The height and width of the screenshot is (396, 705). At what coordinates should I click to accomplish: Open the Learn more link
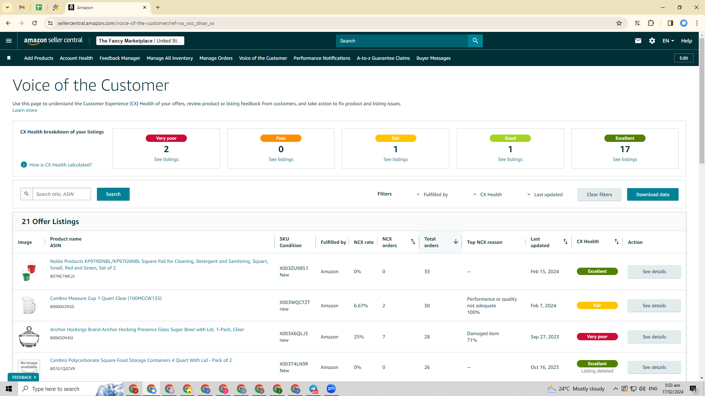(25, 110)
